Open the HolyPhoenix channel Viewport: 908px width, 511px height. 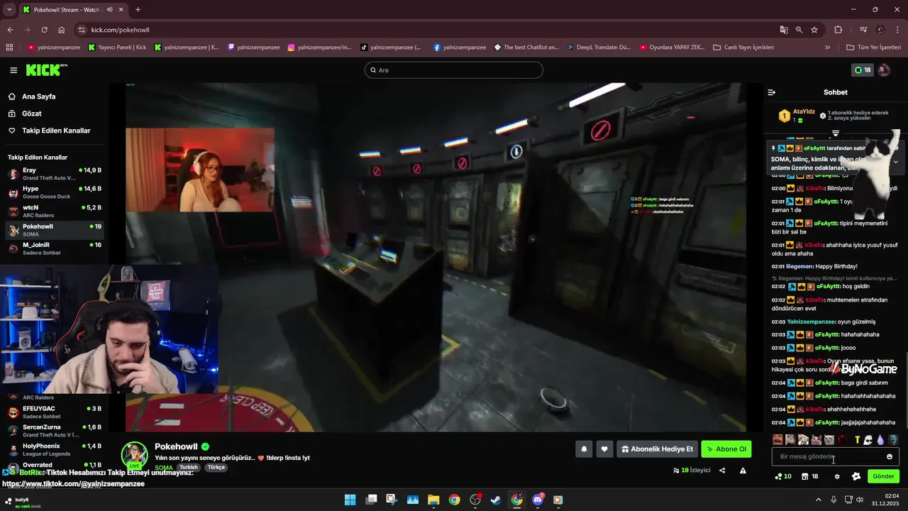click(55, 449)
